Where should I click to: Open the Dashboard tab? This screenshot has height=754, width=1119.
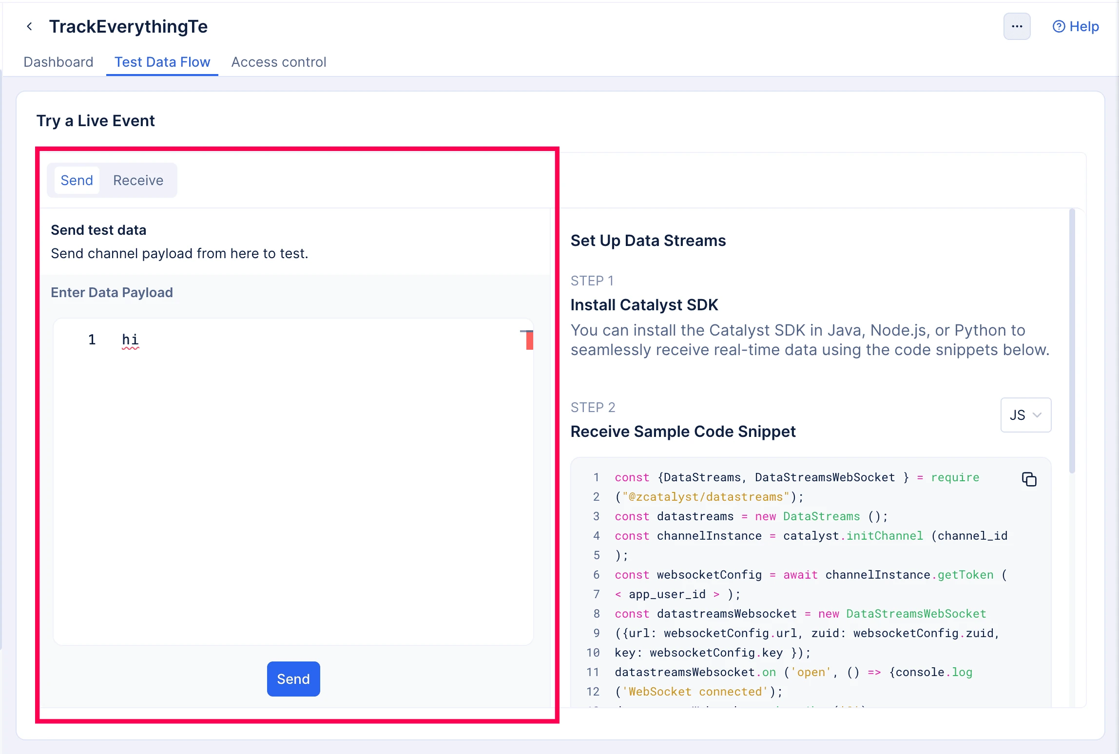(x=58, y=62)
